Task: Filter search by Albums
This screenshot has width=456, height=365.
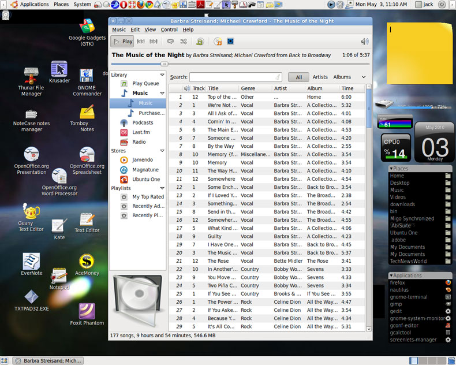Action: (342, 77)
